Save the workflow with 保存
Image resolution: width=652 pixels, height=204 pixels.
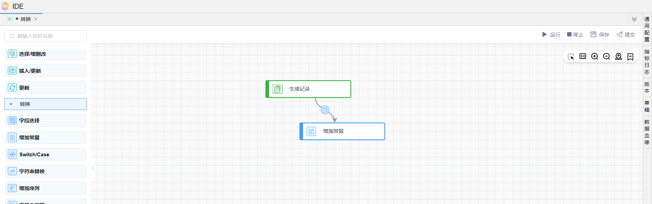pyautogui.click(x=600, y=35)
